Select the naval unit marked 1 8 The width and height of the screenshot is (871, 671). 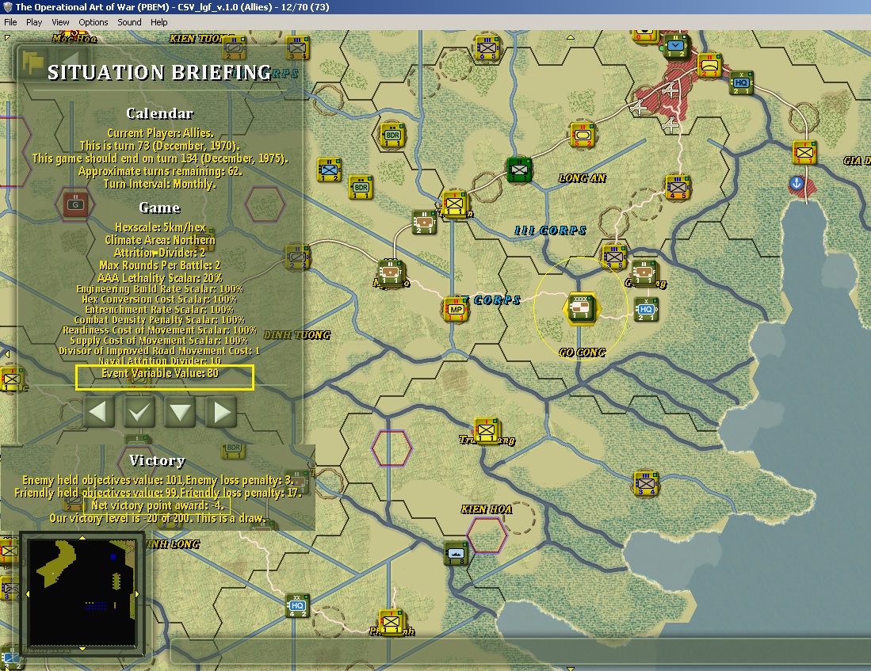[456, 553]
